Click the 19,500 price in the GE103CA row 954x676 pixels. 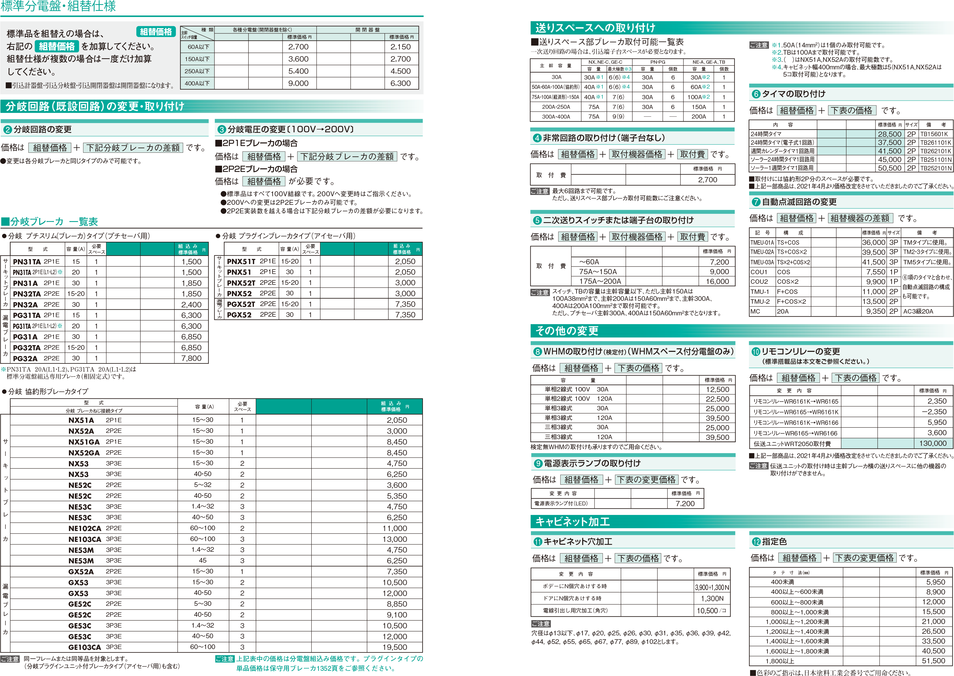pyautogui.click(x=395, y=647)
